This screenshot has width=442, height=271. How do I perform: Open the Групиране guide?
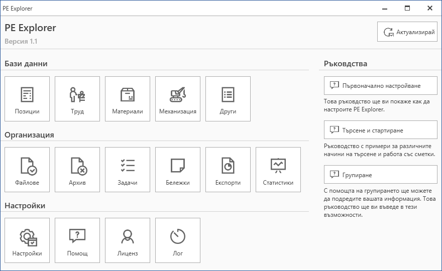[x=381, y=175]
